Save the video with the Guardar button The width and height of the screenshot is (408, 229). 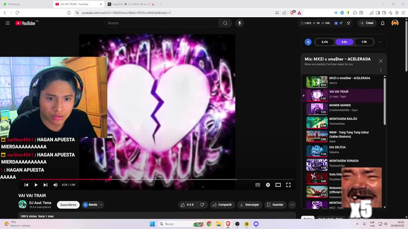tap(275, 205)
